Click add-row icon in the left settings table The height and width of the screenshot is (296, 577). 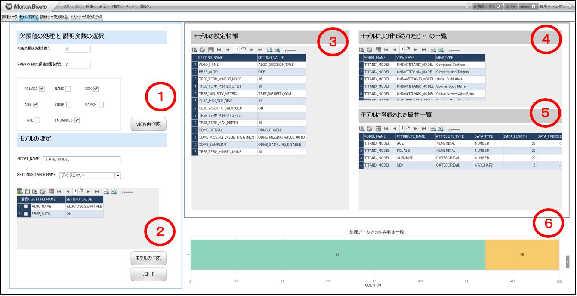20,191
